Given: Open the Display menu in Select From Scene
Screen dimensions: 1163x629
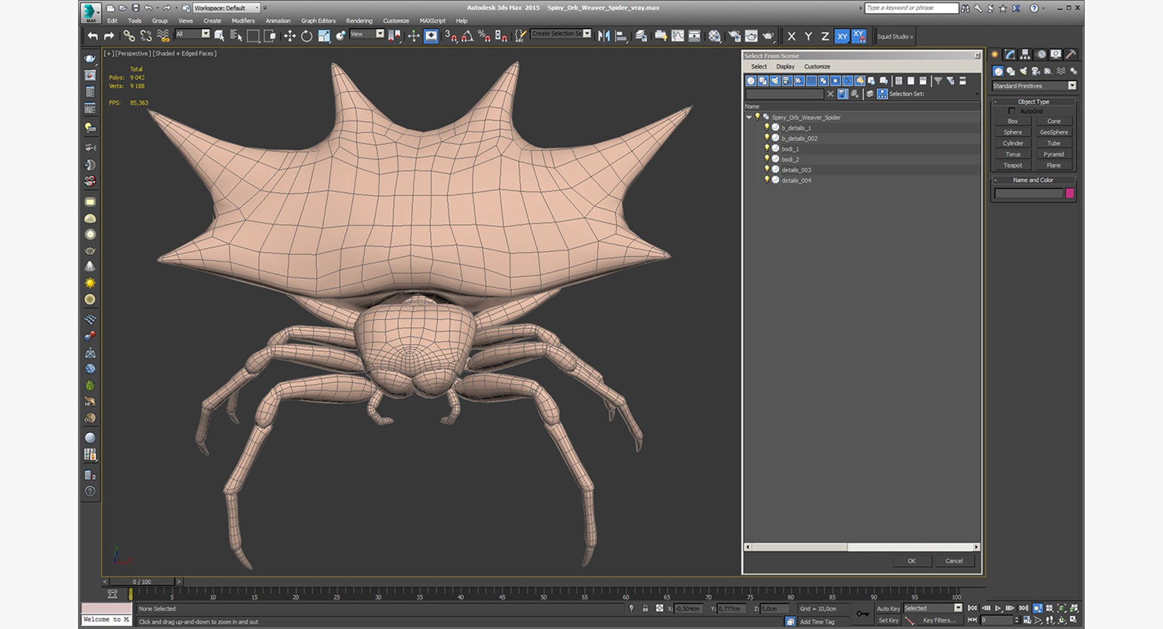Looking at the screenshot, I should 785,67.
